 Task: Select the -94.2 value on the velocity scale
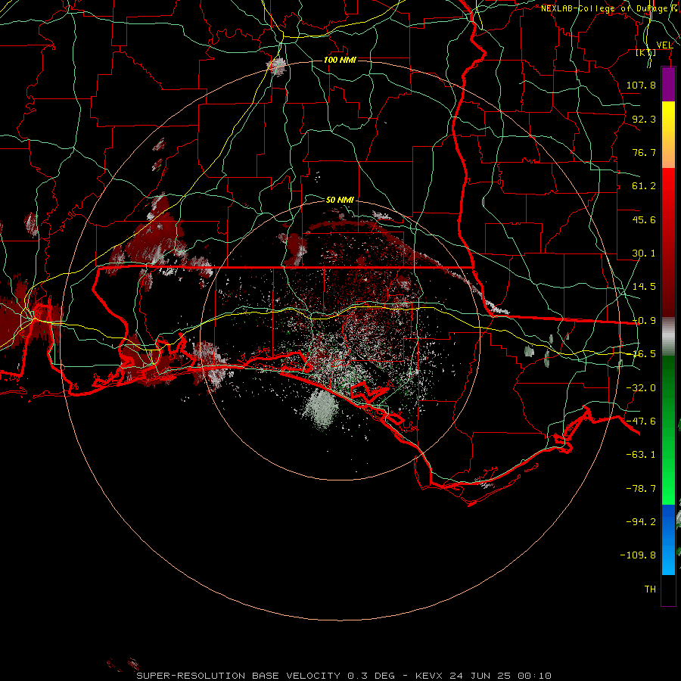(x=641, y=522)
